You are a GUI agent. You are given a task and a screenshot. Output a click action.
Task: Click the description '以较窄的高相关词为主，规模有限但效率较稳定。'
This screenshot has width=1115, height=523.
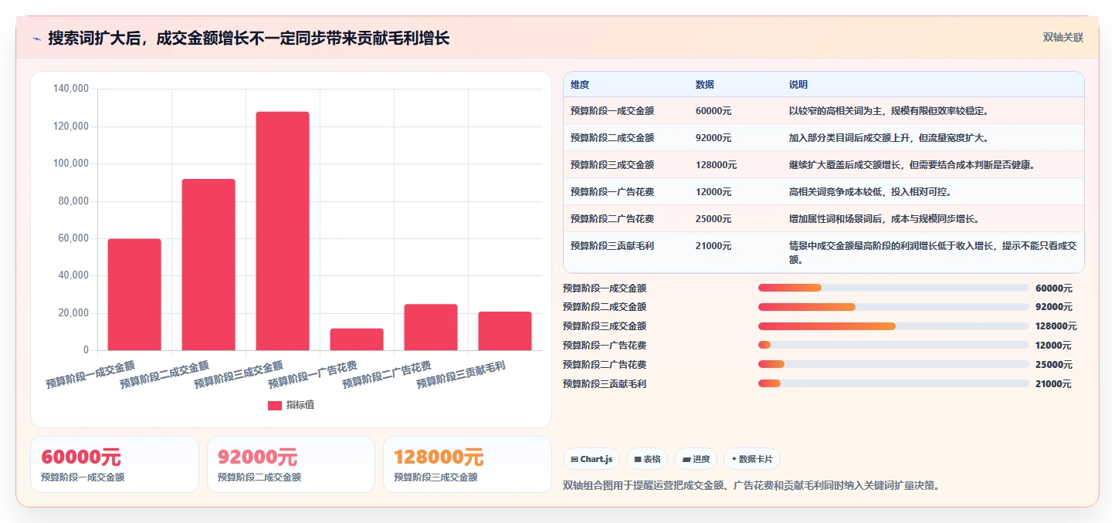coord(889,111)
